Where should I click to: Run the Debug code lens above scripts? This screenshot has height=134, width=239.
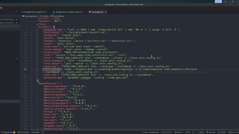[x=42, y=24]
